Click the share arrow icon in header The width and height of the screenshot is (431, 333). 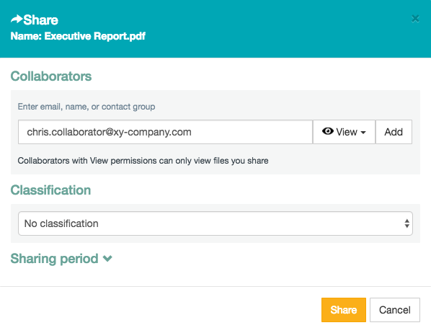[17, 19]
